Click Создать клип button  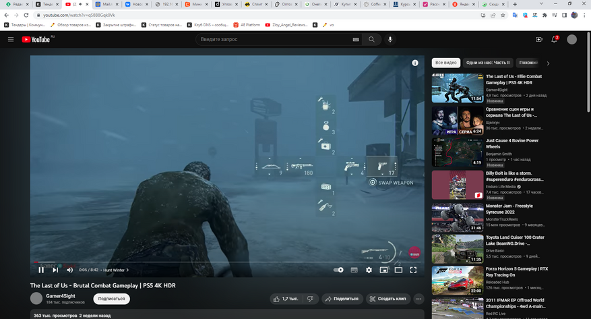click(x=388, y=299)
